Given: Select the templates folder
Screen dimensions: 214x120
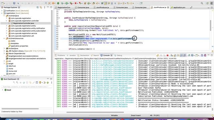Looking at the screenshot, I should tap(15, 43).
